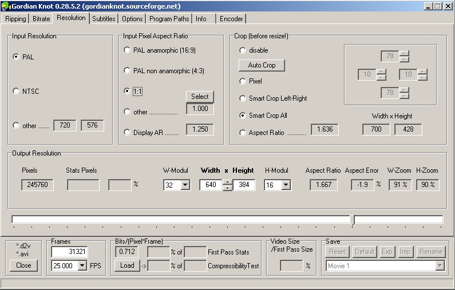455x290 pixels.
Task: Click the resolution slider handle
Action: [x=353, y=220]
